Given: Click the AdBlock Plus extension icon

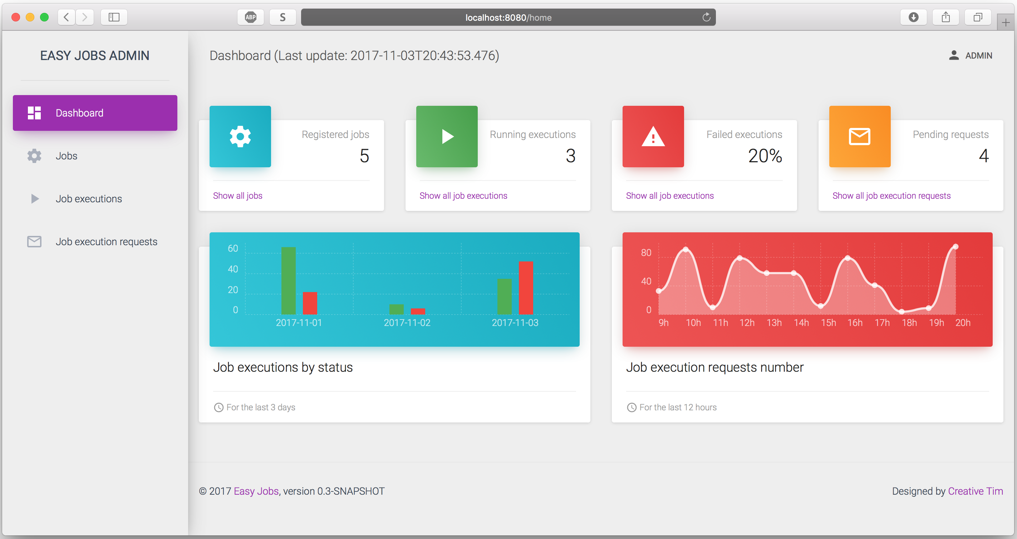Looking at the screenshot, I should point(251,18).
